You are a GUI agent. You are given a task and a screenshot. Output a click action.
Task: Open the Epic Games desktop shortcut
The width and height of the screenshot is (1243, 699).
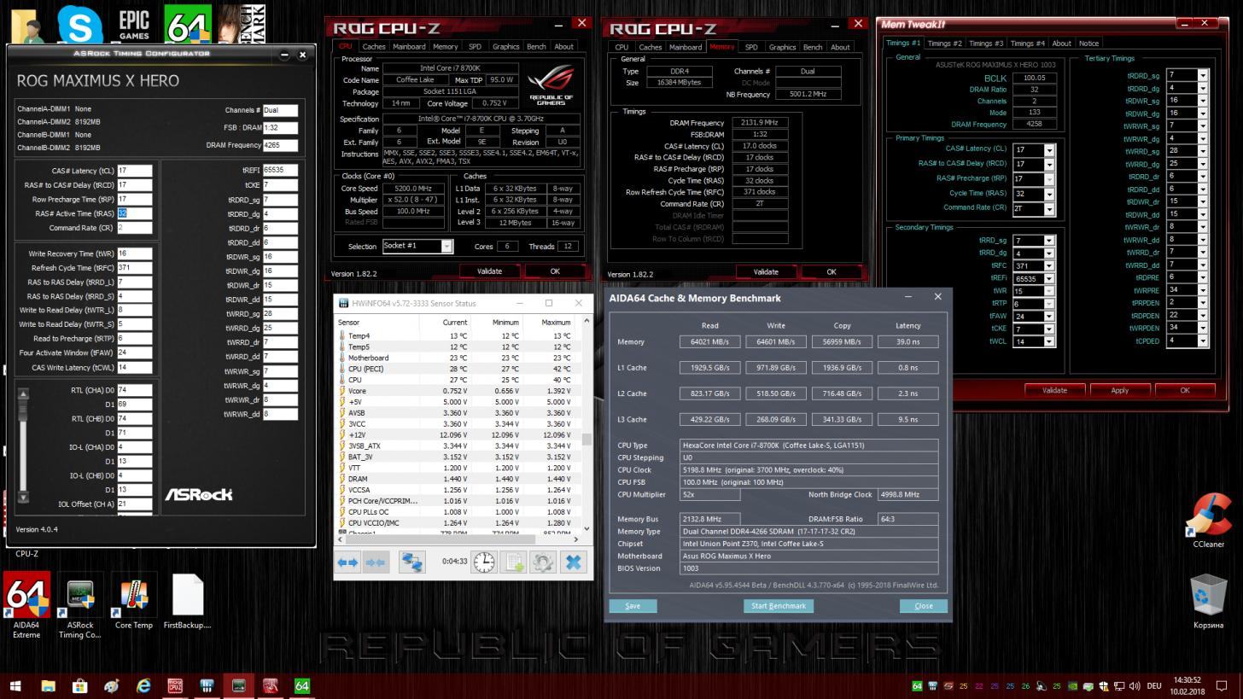(x=134, y=23)
